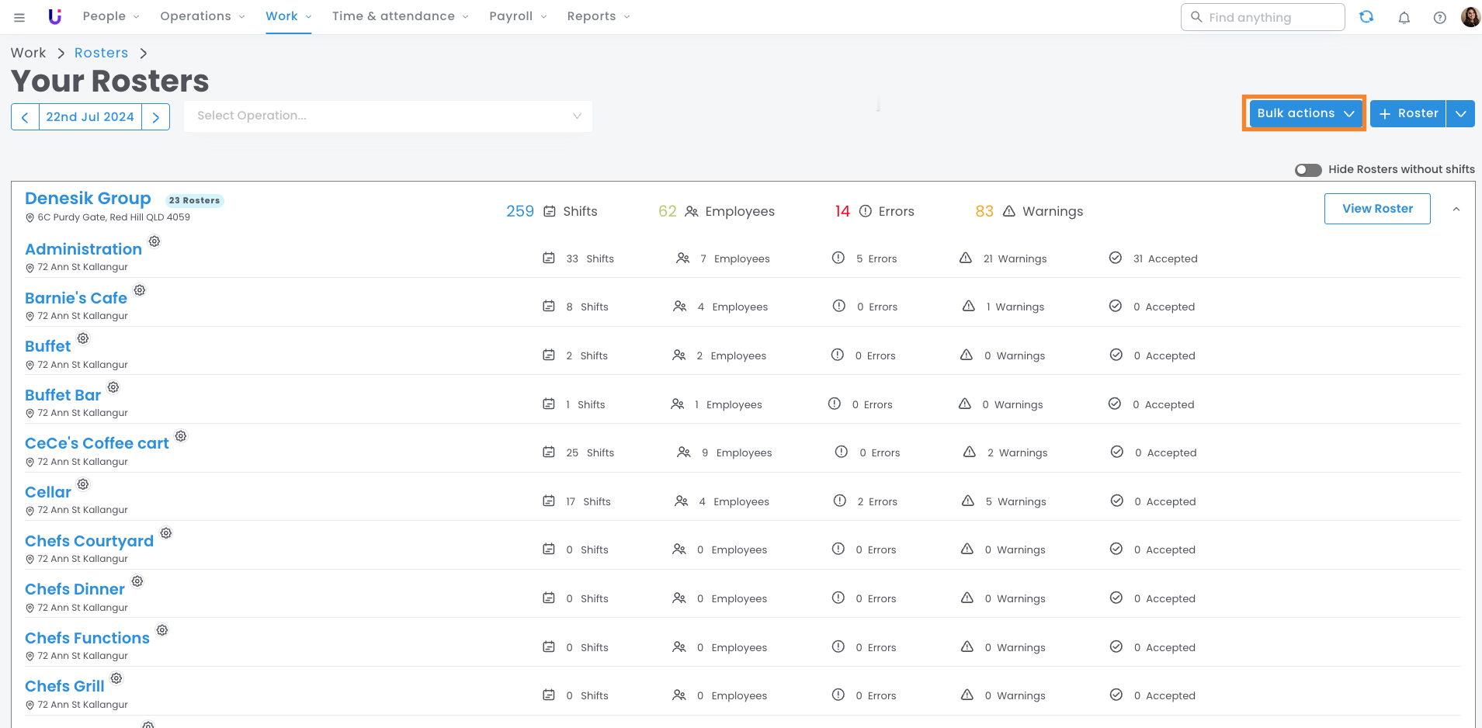Open settings gear for Cellar roster
The width and height of the screenshot is (1482, 728).
[x=83, y=484]
